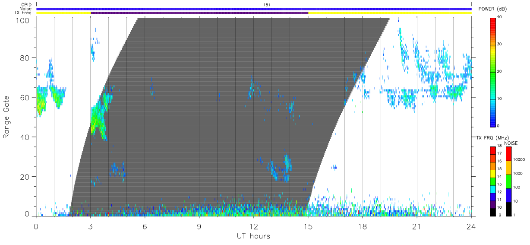Click the black 9-10 MHz frequency swatch

pyautogui.click(x=493, y=211)
